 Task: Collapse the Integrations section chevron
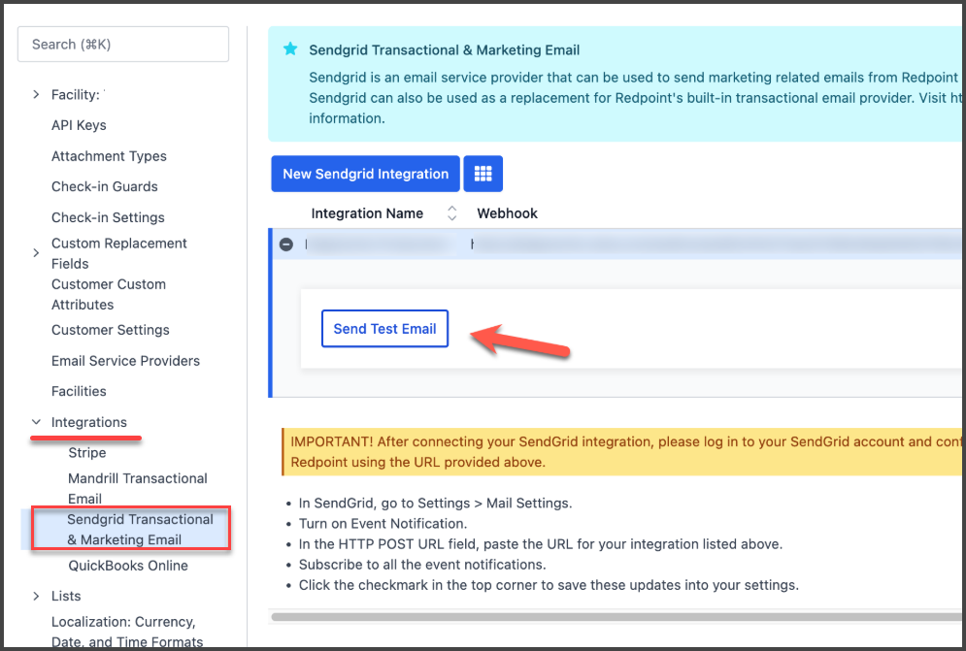click(x=36, y=423)
